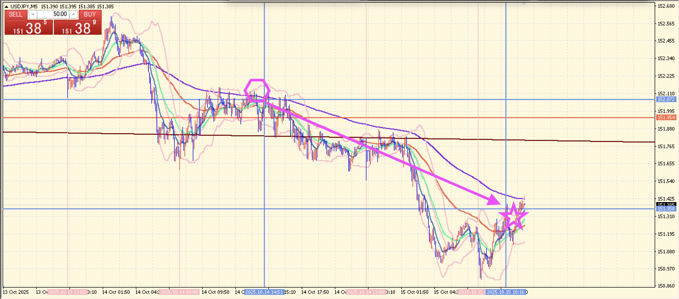The height and width of the screenshot is (299, 679).
Task: Select the 151.358 blue price label
Action: 666,209
